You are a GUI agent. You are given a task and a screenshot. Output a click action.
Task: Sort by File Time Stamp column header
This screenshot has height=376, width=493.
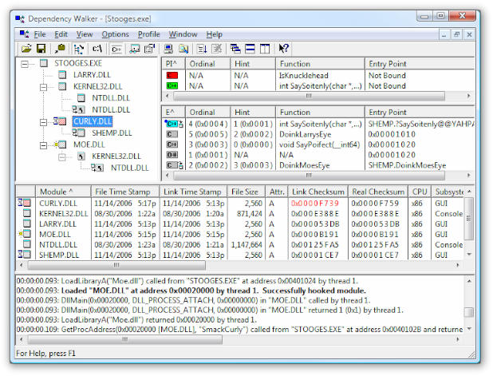point(125,192)
